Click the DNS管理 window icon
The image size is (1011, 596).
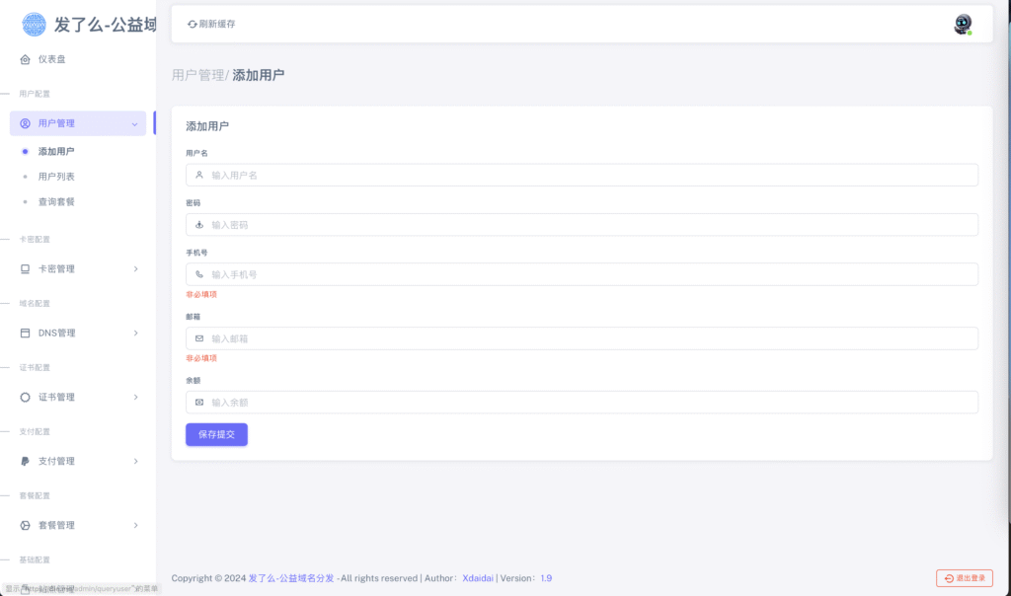pos(25,334)
